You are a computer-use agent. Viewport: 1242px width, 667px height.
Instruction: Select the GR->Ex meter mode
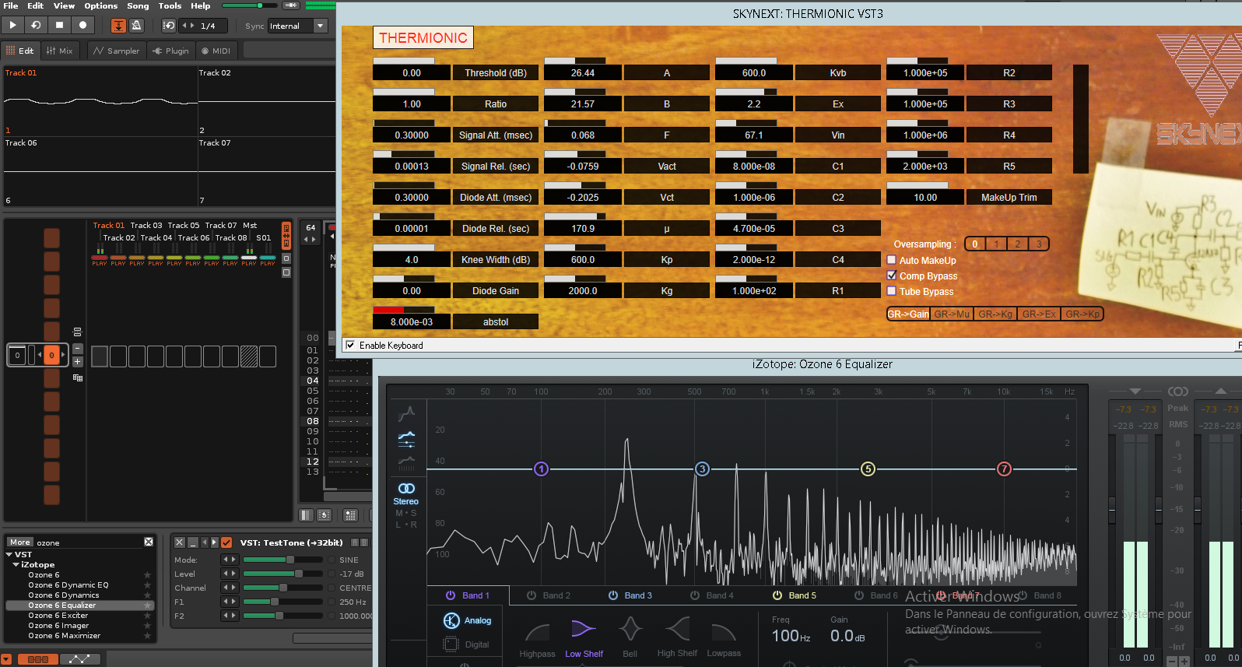coord(1040,314)
